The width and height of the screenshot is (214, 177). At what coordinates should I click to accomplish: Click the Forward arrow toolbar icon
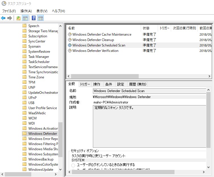(10, 18)
